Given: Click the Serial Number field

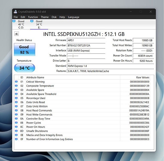Looking at the screenshot, I should click(x=86, y=45).
